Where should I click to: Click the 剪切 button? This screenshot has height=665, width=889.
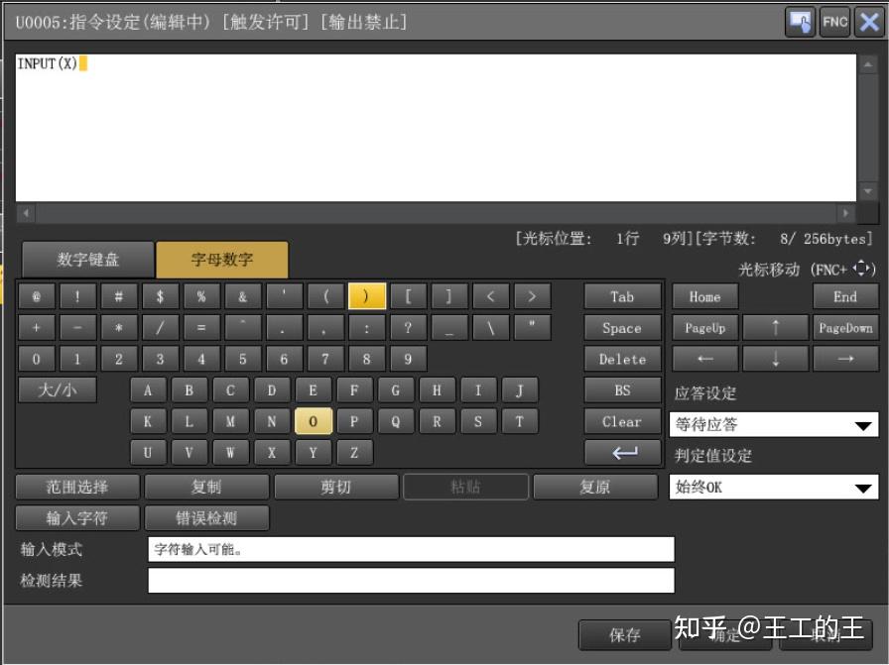click(x=336, y=487)
